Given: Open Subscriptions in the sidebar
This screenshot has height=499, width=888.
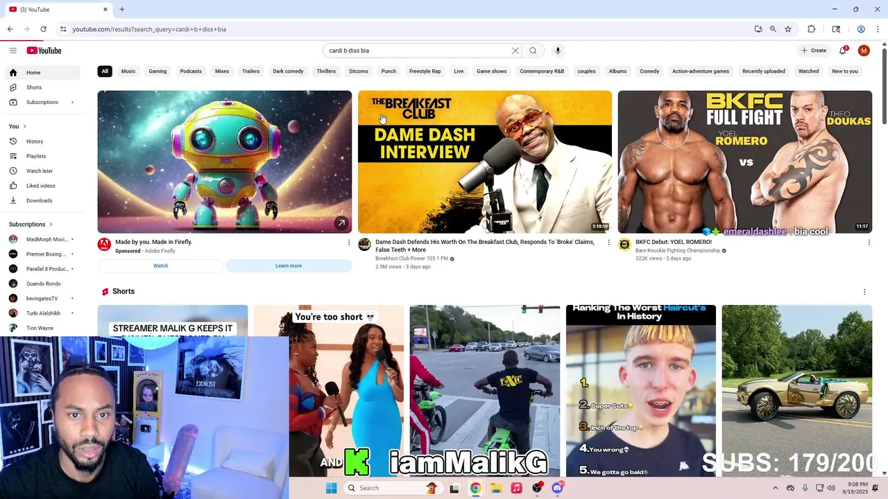Looking at the screenshot, I should point(42,102).
